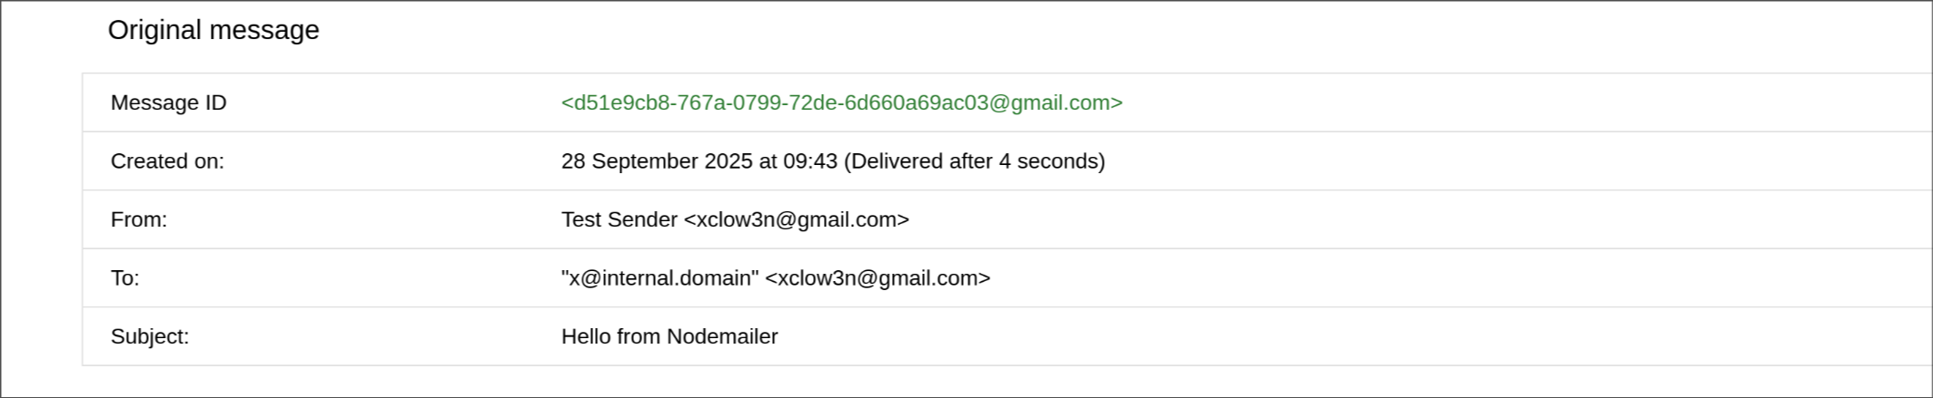Click "September" in the creation date
Viewport: 1933px width, 398px height.
click(643, 161)
